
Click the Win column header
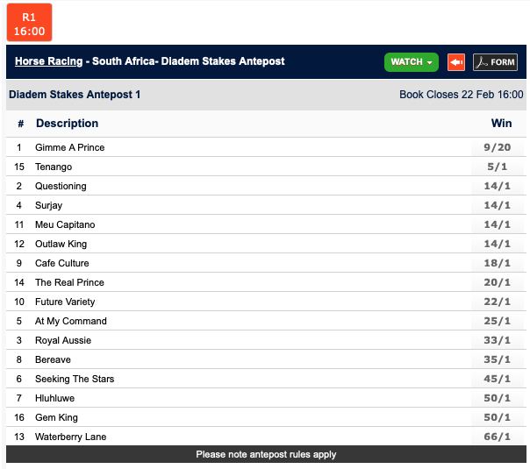(501, 124)
